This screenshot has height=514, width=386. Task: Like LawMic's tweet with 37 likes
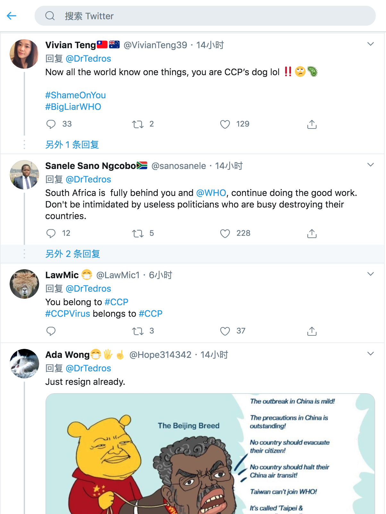point(225,331)
